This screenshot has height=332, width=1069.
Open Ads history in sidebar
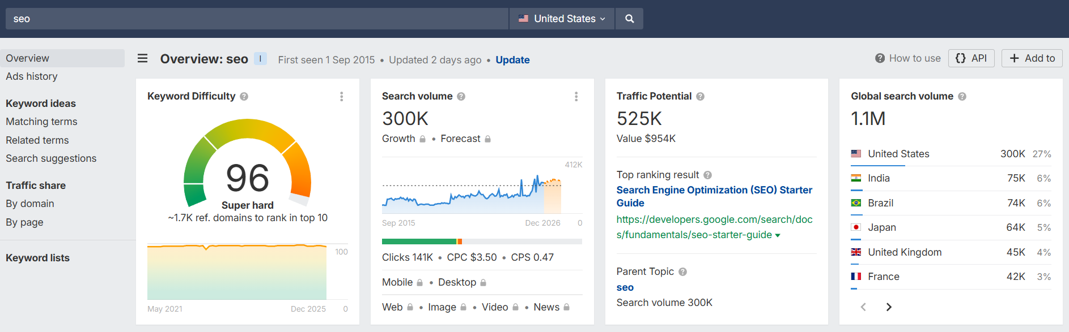[x=32, y=76]
